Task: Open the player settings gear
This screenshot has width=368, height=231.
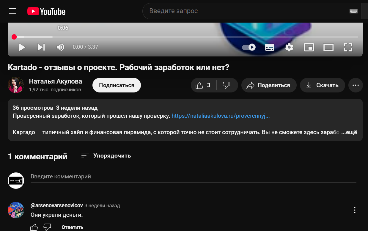Action: 289,47
